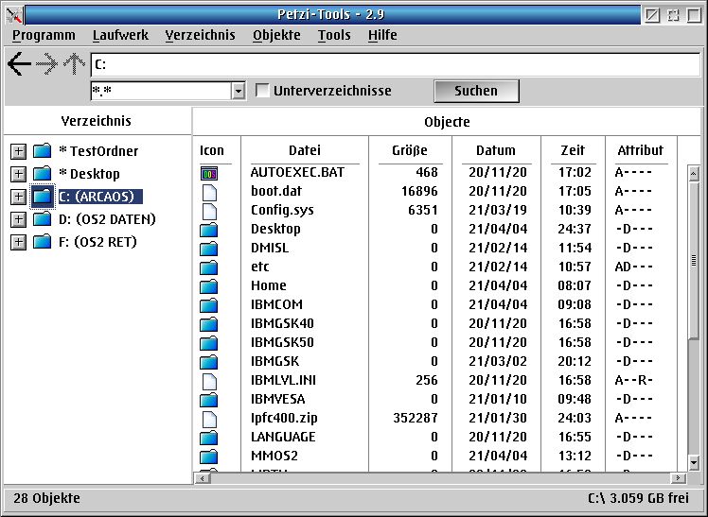Viewport: 708px width, 517px height.
Task: Click the Config.sys document icon
Action: 209,212
